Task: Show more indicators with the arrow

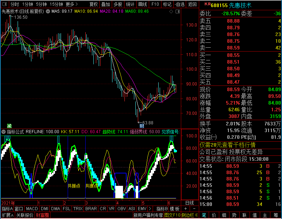Action: coord(150,209)
